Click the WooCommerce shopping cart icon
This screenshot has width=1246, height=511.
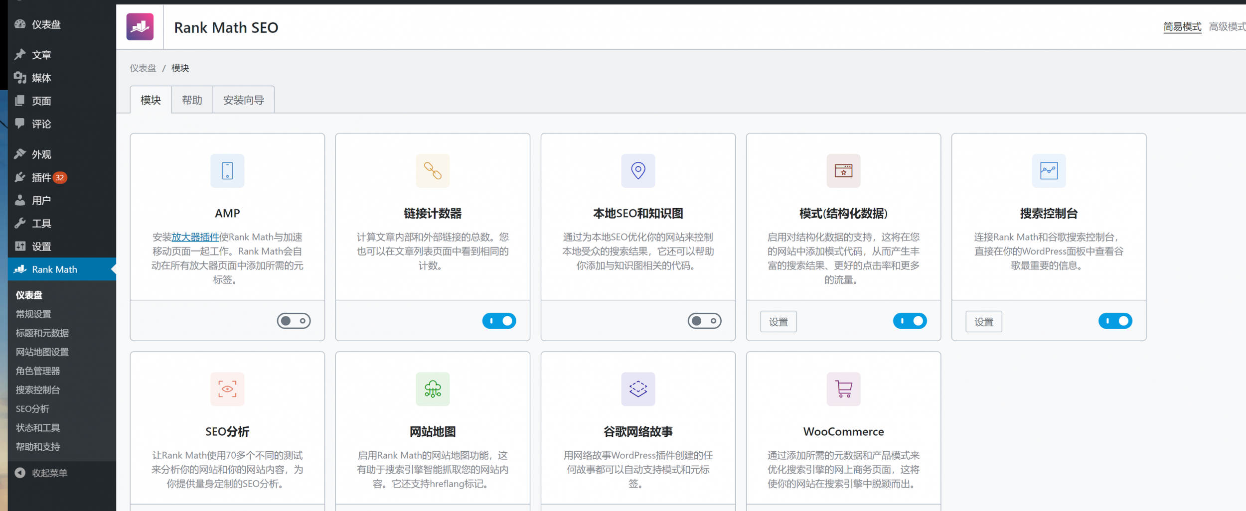[843, 389]
